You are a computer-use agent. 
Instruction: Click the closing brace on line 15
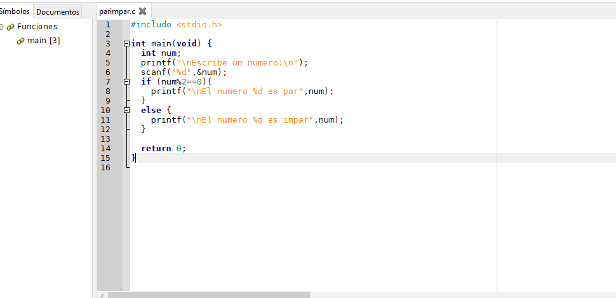coord(133,158)
